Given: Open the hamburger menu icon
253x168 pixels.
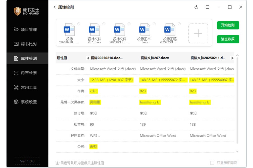Looking at the screenshot, I should (x=207, y=7).
